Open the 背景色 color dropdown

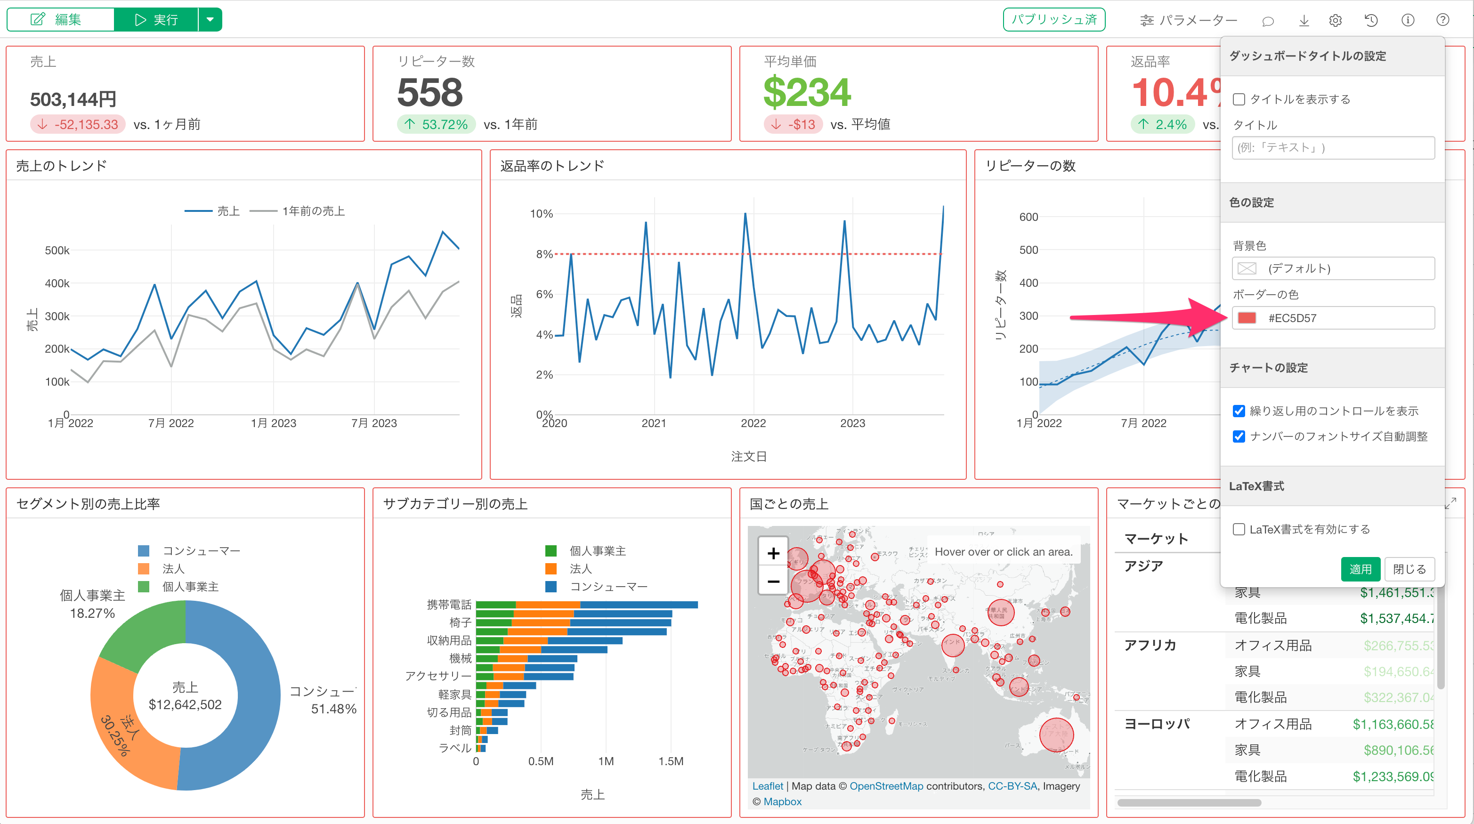click(1333, 268)
